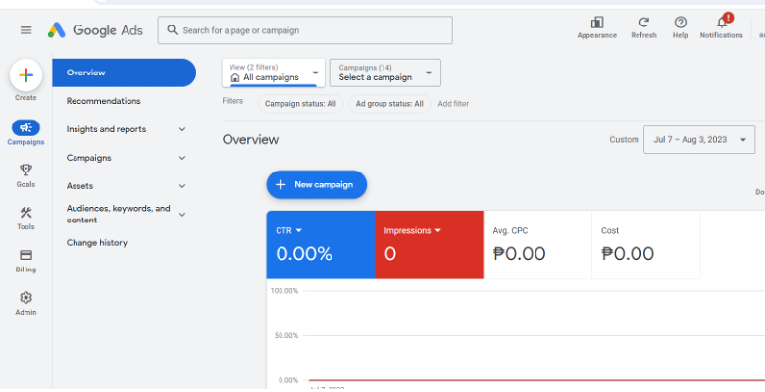Open Notifications bell icon
Viewport: 765px width, 392px height.
click(722, 23)
